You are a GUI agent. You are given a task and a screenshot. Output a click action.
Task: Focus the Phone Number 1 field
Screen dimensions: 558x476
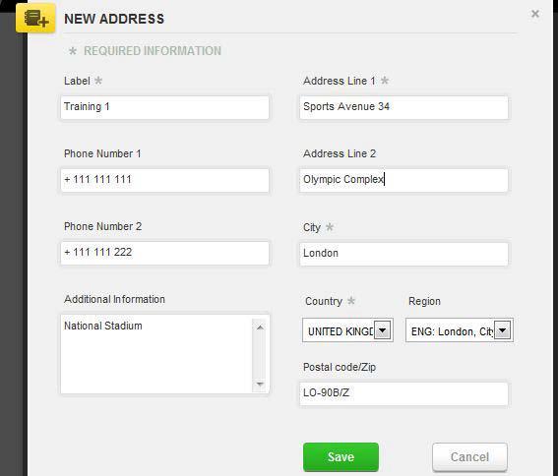tap(164, 180)
